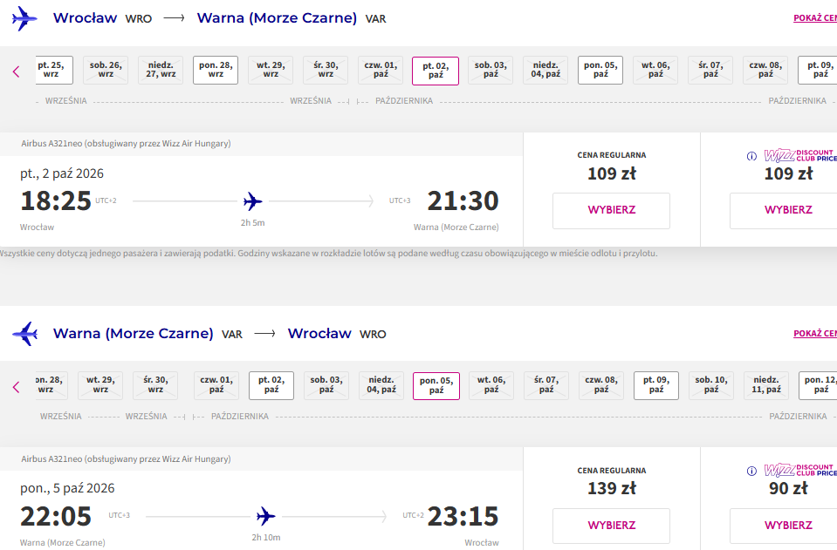
Task: Open the return POKAŻ CENY link
Action: click(815, 334)
